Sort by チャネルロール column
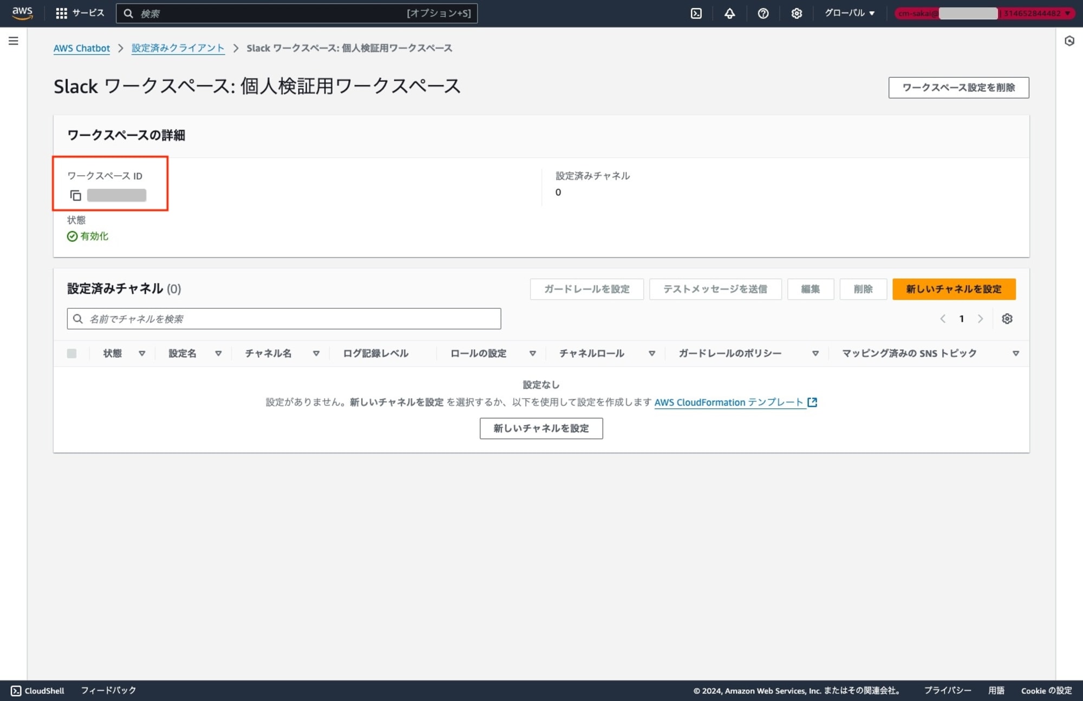This screenshot has width=1083, height=701. [652, 353]
